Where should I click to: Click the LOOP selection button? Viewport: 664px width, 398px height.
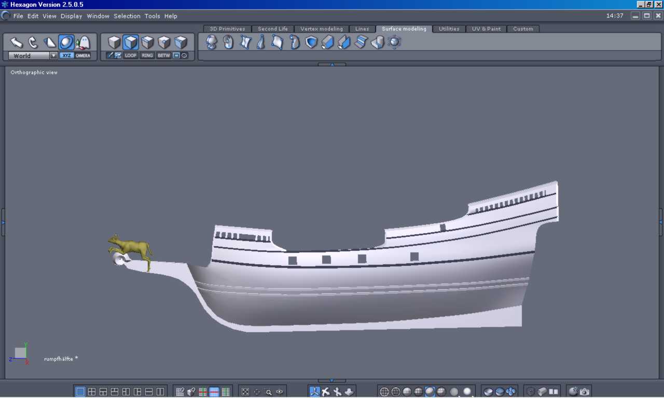pyautogui.click(x=131, y=55)
